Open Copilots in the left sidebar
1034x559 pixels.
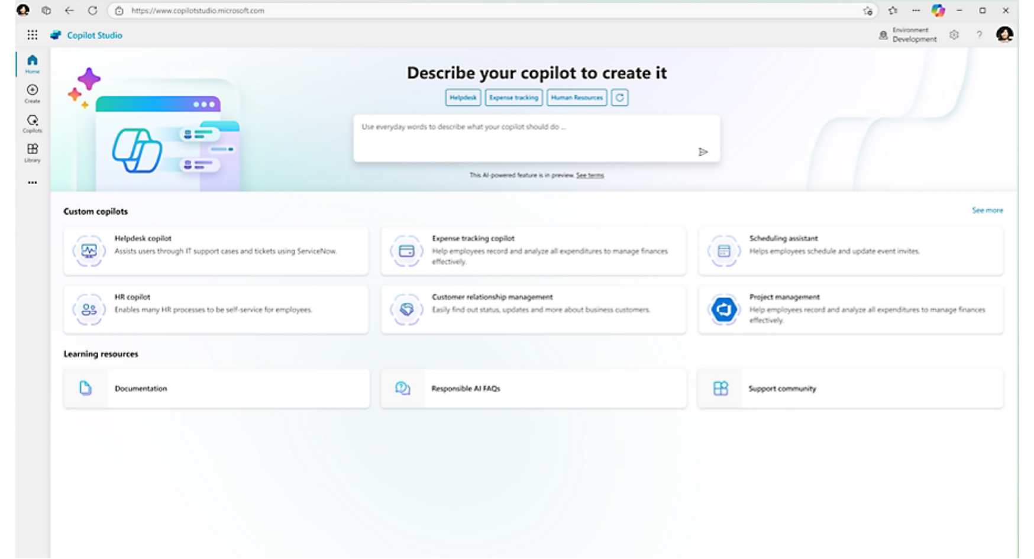(x=33, y=123)
